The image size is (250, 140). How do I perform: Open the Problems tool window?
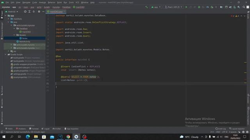(21, 129)
